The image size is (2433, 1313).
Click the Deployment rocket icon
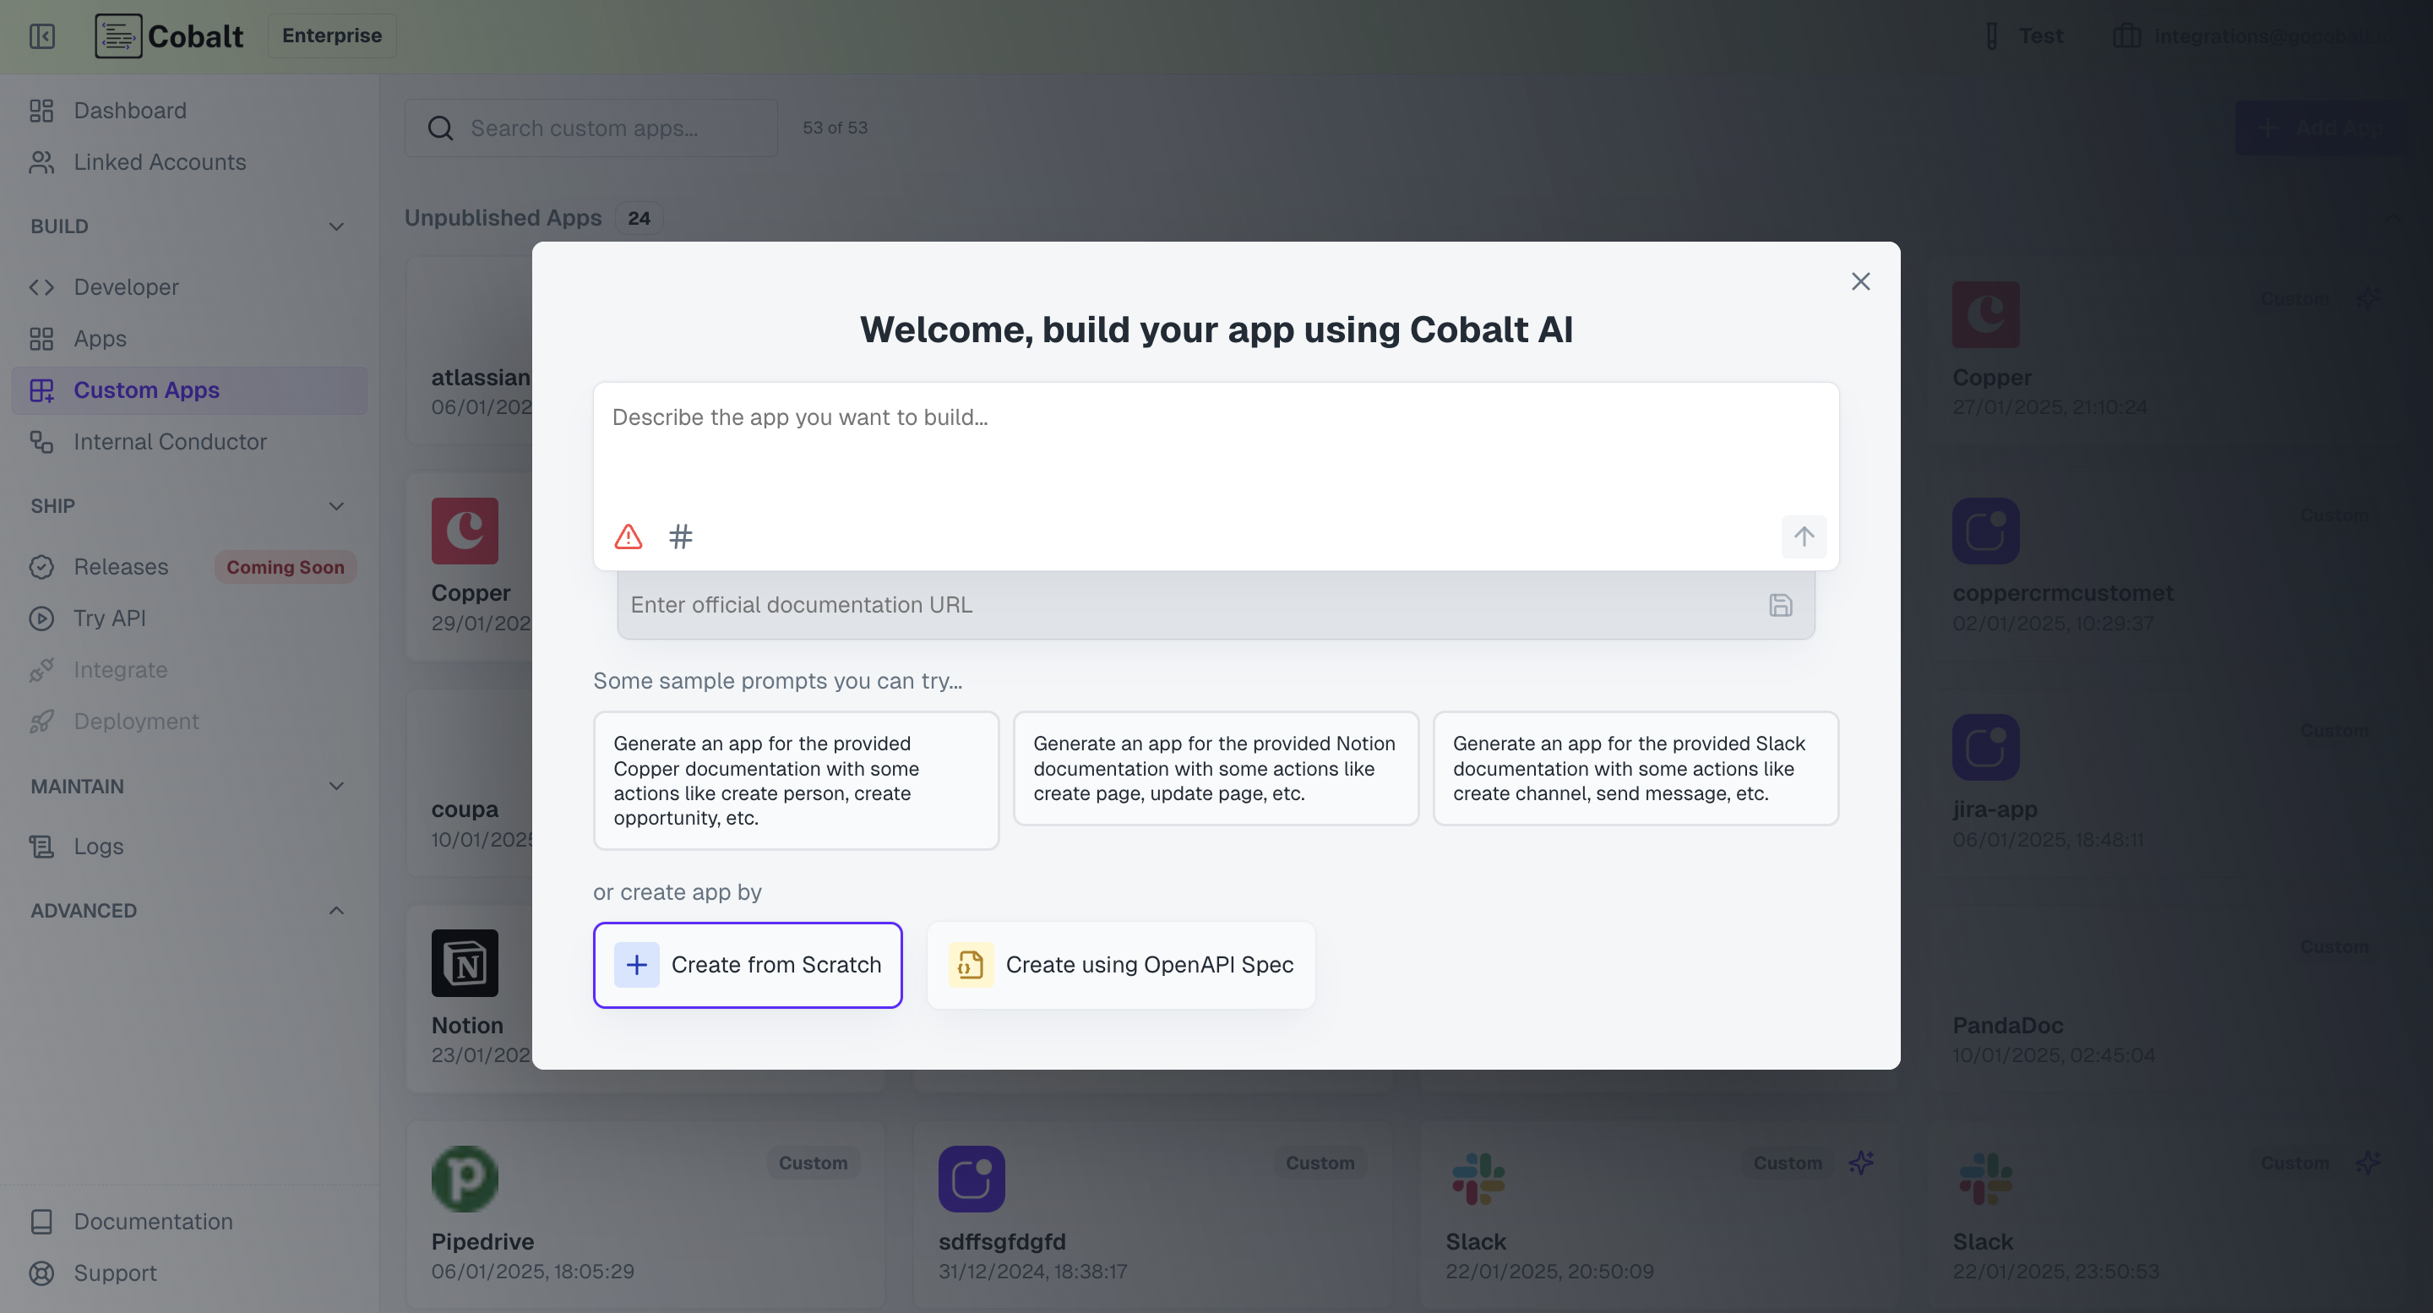point(41,721)
